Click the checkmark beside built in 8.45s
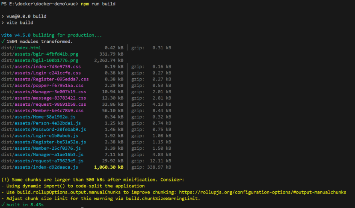Image resolution: width=355 pixels, height=208 pixels. click(3, 205)
